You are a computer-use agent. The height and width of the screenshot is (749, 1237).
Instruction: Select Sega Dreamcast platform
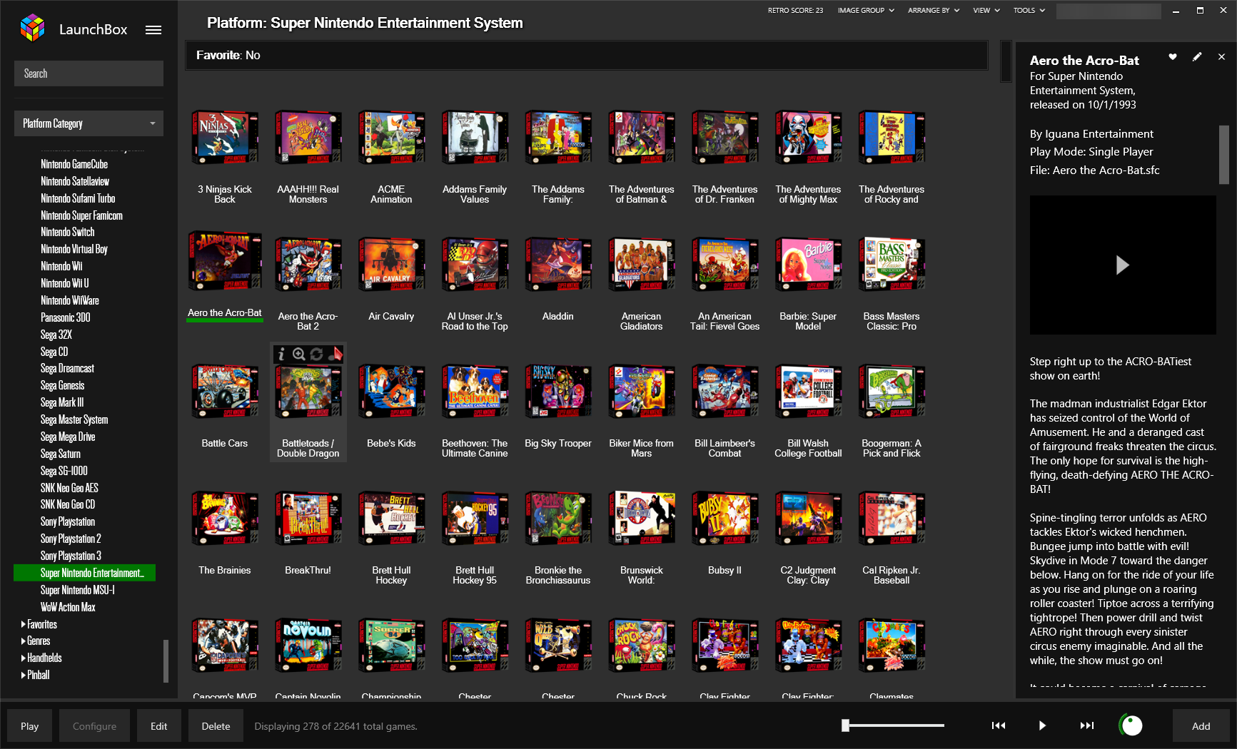pyautogui.click(x=68, y=368)
